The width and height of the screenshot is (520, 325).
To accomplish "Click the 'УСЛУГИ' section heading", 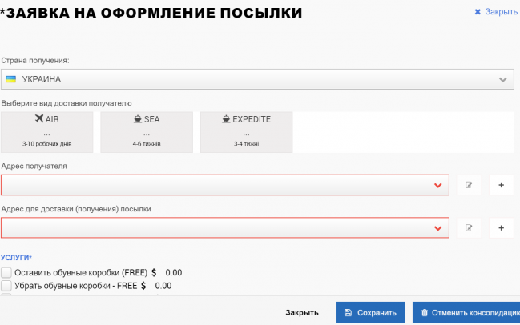I will click(16, 257).
